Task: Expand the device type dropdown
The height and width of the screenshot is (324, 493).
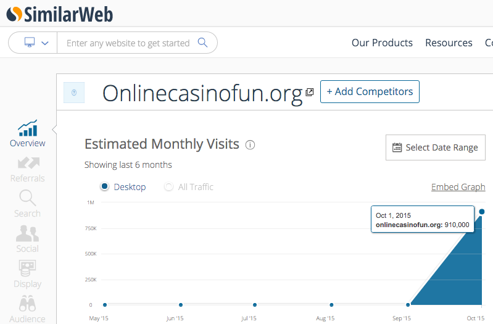Action: (36, 43)
